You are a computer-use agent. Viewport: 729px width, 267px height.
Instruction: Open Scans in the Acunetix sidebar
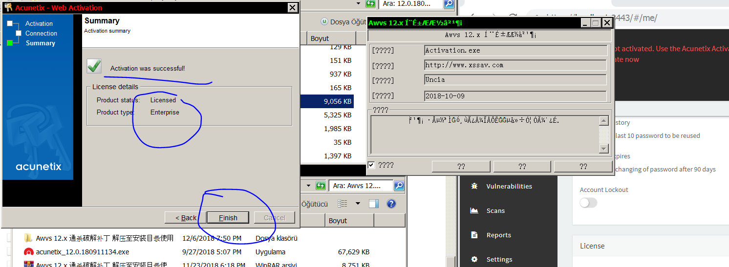pyautogui.click(x=495, y=210)
